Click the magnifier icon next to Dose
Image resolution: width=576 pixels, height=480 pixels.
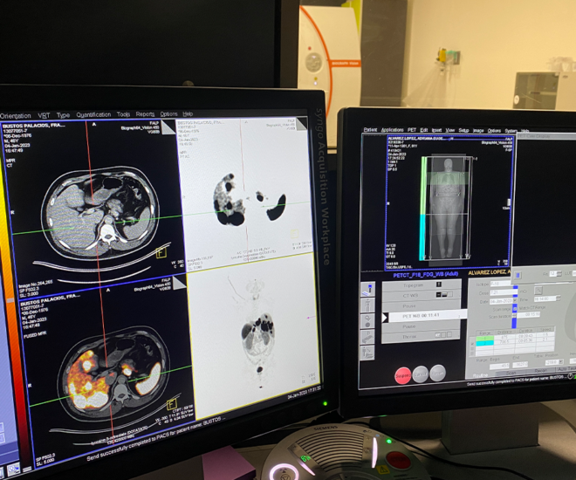[538, 291]
